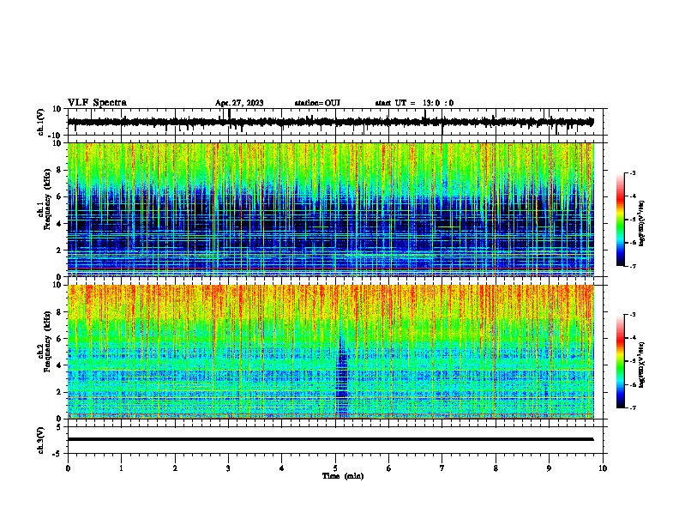Screen dimensions: 679x525
Task: Click the ch.1 voltage waveform trace
Action: 330,122
